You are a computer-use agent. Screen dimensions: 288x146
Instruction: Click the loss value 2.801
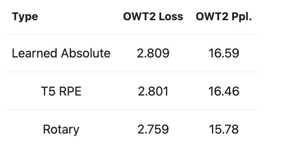click(153, 91)
